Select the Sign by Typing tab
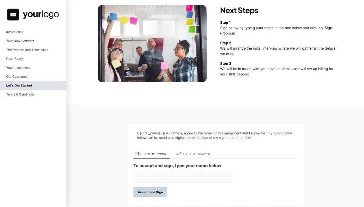Image resolution: width=364 pixels, height=207 pixels. coord(155,154)
